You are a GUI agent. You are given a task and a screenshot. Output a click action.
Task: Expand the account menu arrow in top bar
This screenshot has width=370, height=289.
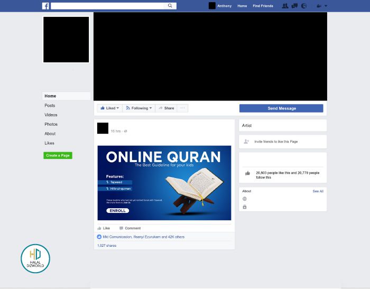[x=326, y=6]
